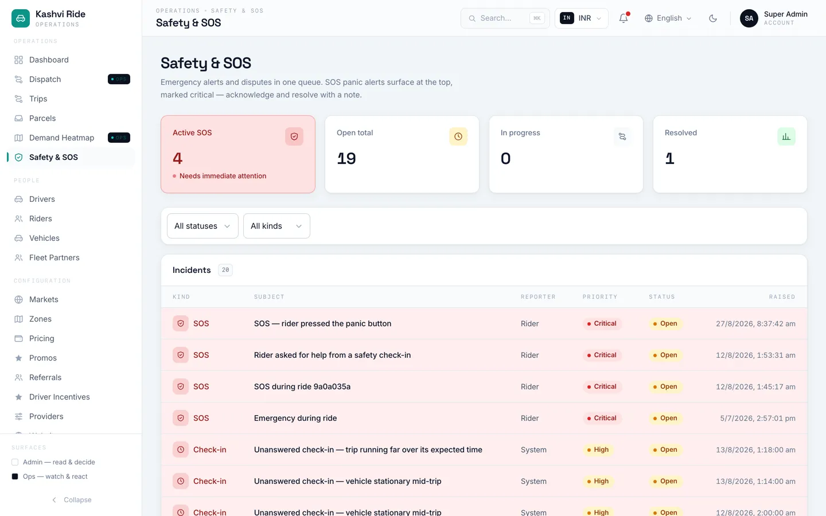The height and width of the screenshot is (516, 826).
Task: Click the Open status in the 2:57:01 pm row
Action: tap(665, 418)
